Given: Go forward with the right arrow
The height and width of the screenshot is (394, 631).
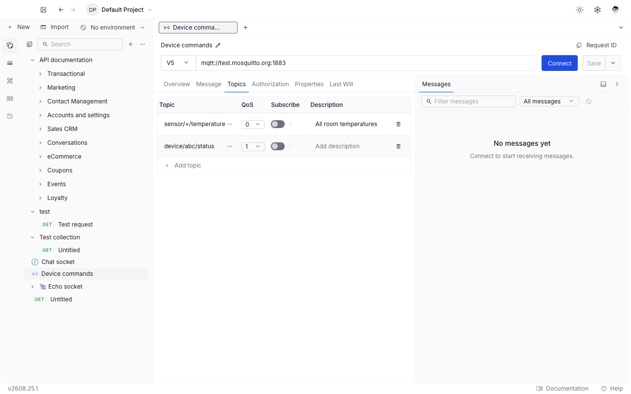Looking at the screenshot, I should pyautogui.click(x=73, y=10).
